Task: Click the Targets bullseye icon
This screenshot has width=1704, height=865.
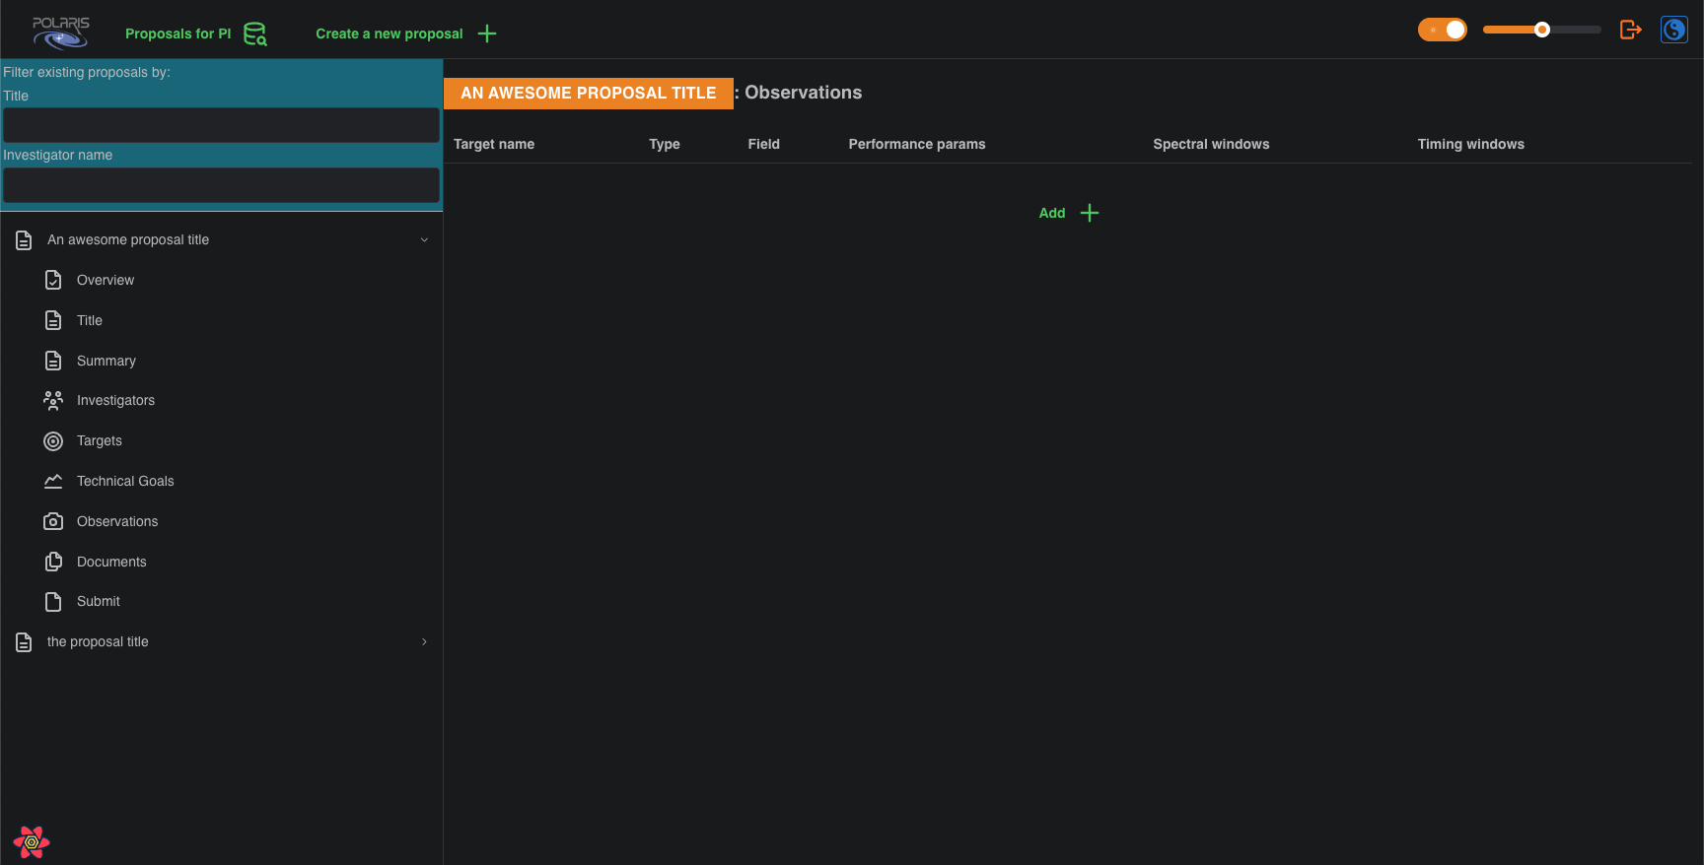Action: [53, 441]
